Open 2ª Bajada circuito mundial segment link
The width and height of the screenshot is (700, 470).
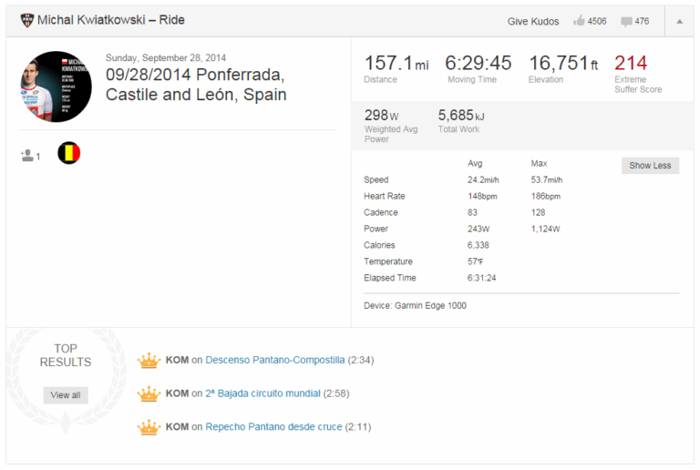[262, 393]
